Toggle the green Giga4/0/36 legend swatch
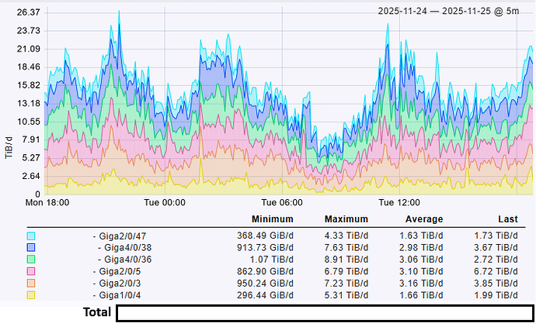 click(31, 259)
